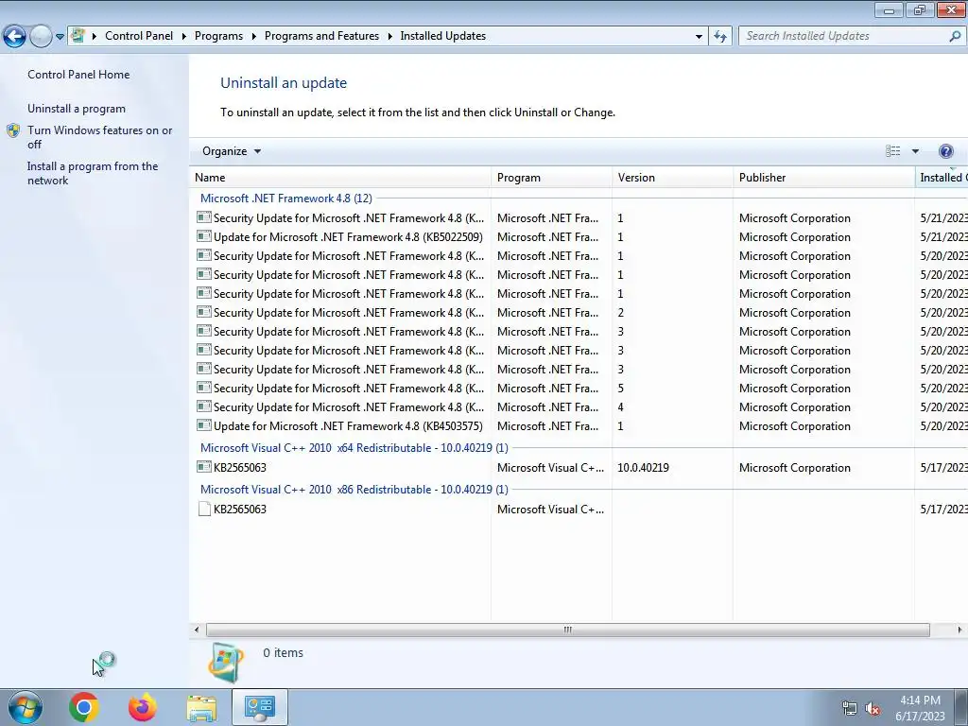
Task: Select Security Update row with version 5
Action: (x=579, y=389)
